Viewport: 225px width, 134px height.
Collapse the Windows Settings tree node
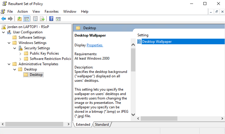tap(9, 43)
